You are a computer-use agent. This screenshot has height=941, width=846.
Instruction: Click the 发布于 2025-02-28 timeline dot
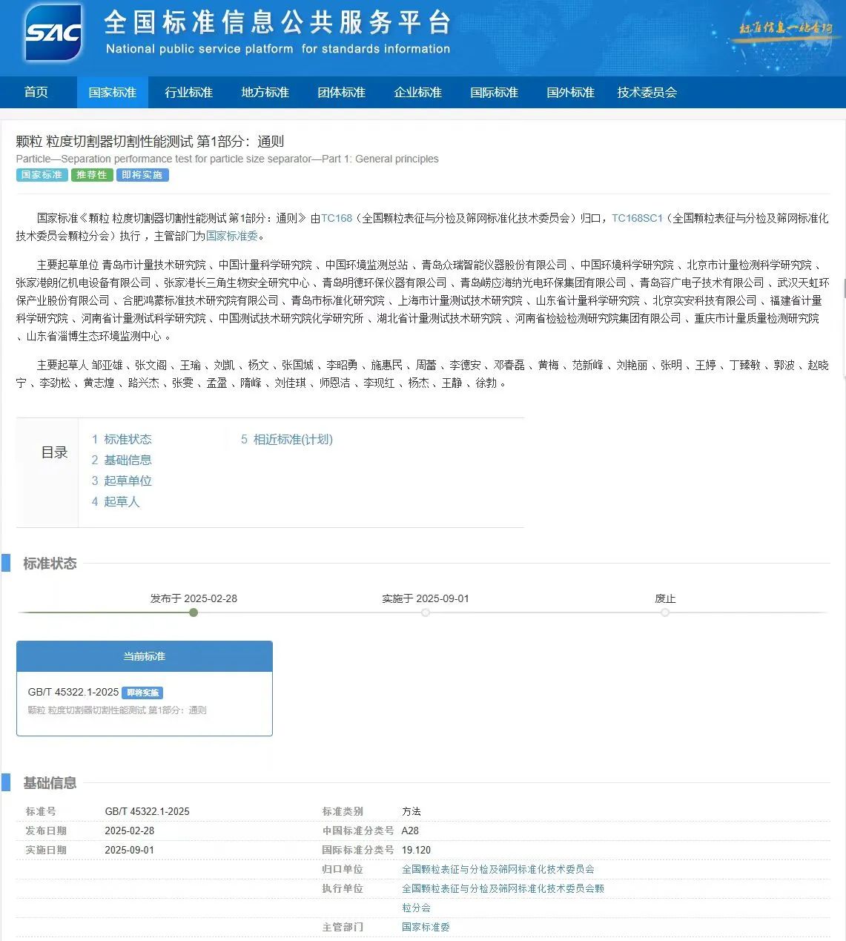(x=194, y=613)
